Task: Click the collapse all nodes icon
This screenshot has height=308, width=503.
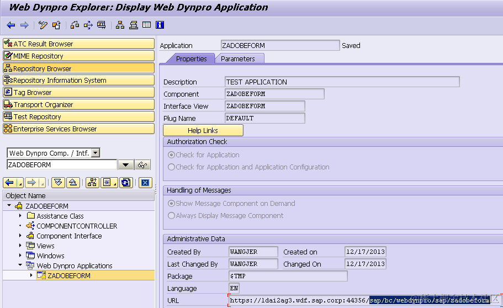Action: pyautogui.click(x=73, y=183)
